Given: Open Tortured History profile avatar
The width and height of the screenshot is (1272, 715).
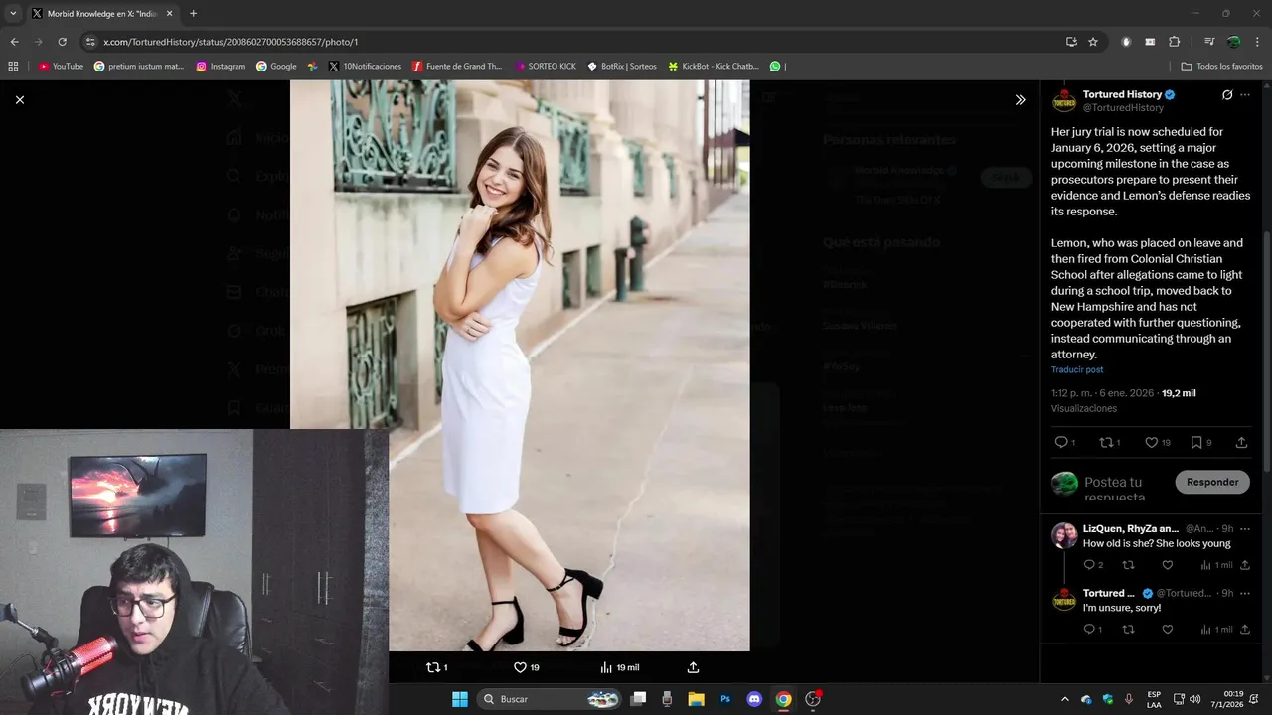Looking at the screenshot, I should (x=1064, y=100).
